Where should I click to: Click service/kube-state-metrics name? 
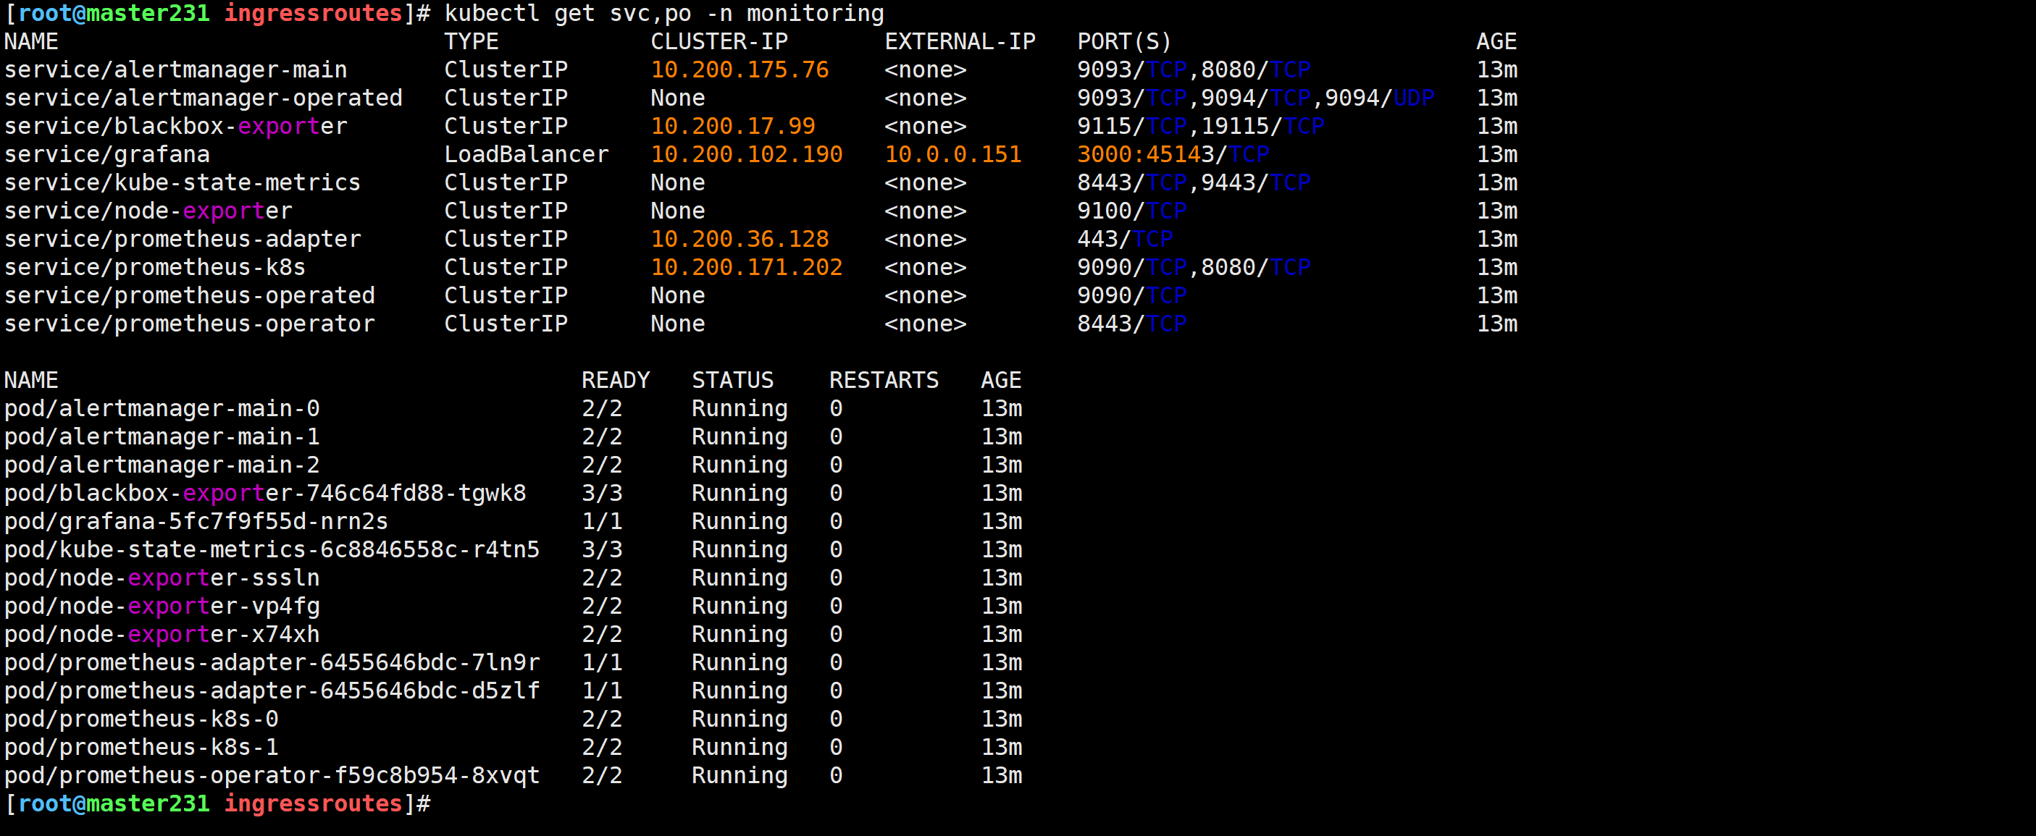[x=182, y=182]
